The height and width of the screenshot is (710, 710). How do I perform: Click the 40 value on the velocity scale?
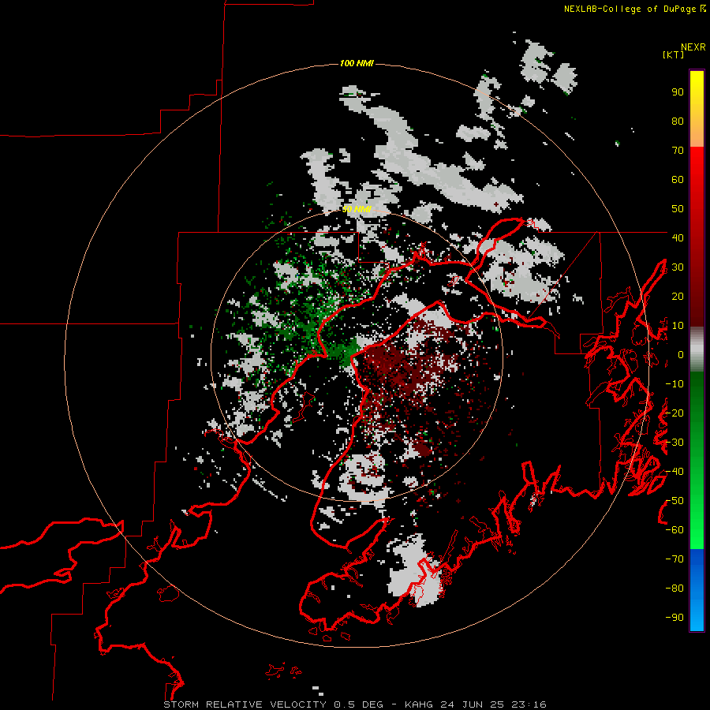click(678, 237)
